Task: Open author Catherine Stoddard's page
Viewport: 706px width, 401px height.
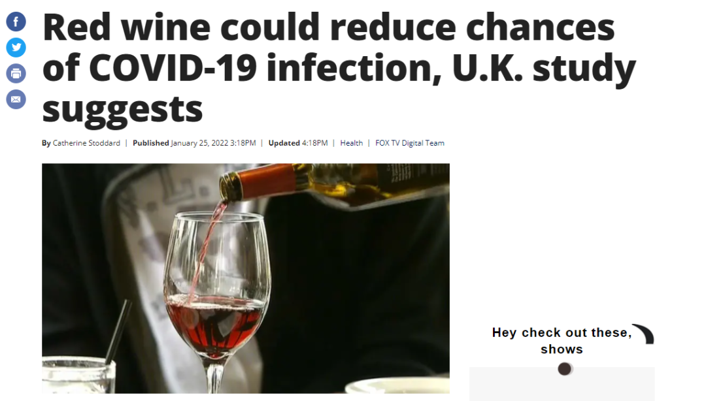Action: [86, 142]
